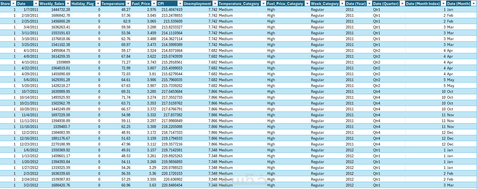
Task: Click the Weekly_Sales value 1444732.28
Action: (61, 9)
